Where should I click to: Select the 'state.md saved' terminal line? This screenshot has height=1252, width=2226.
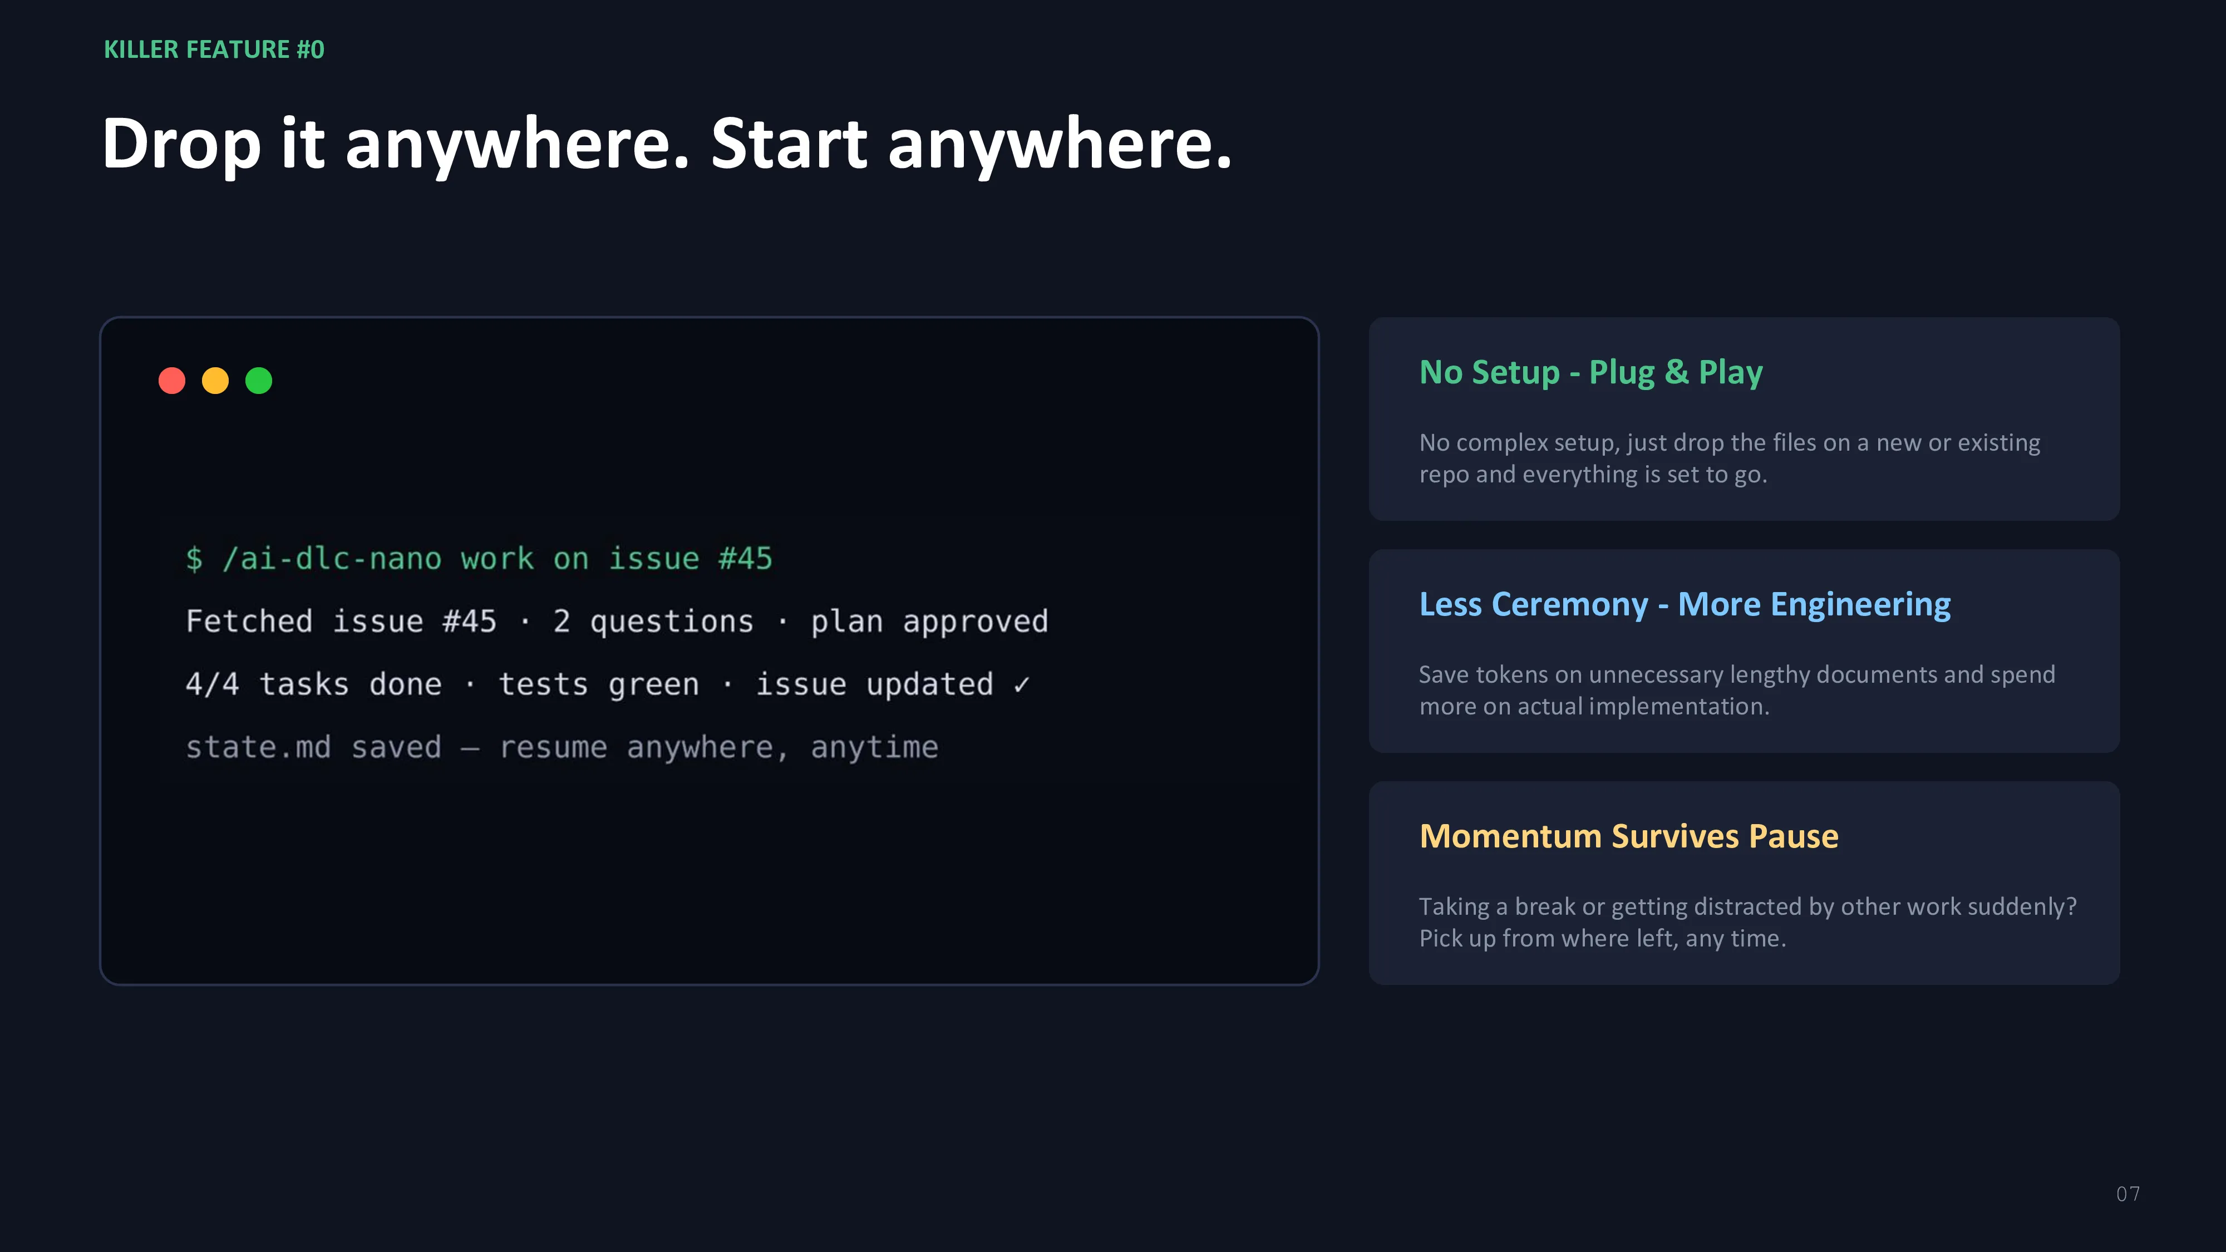pos(562,747)
